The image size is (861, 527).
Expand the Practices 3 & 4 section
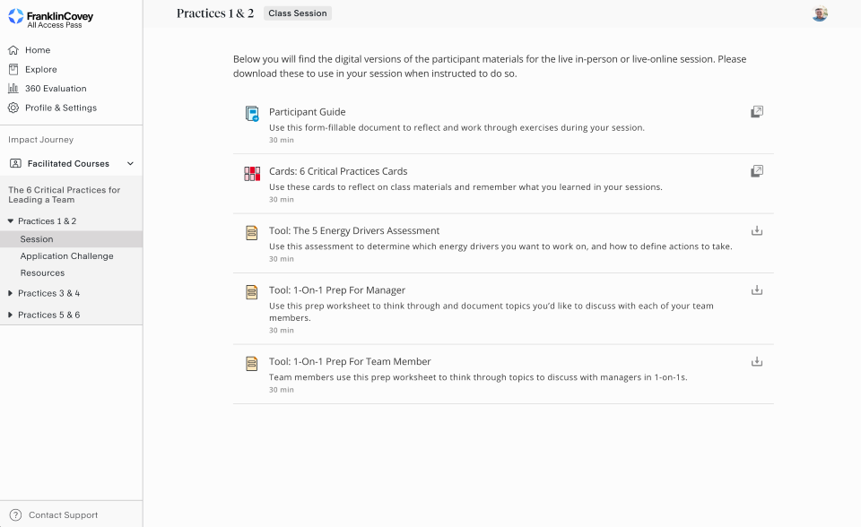pos(11,293)
